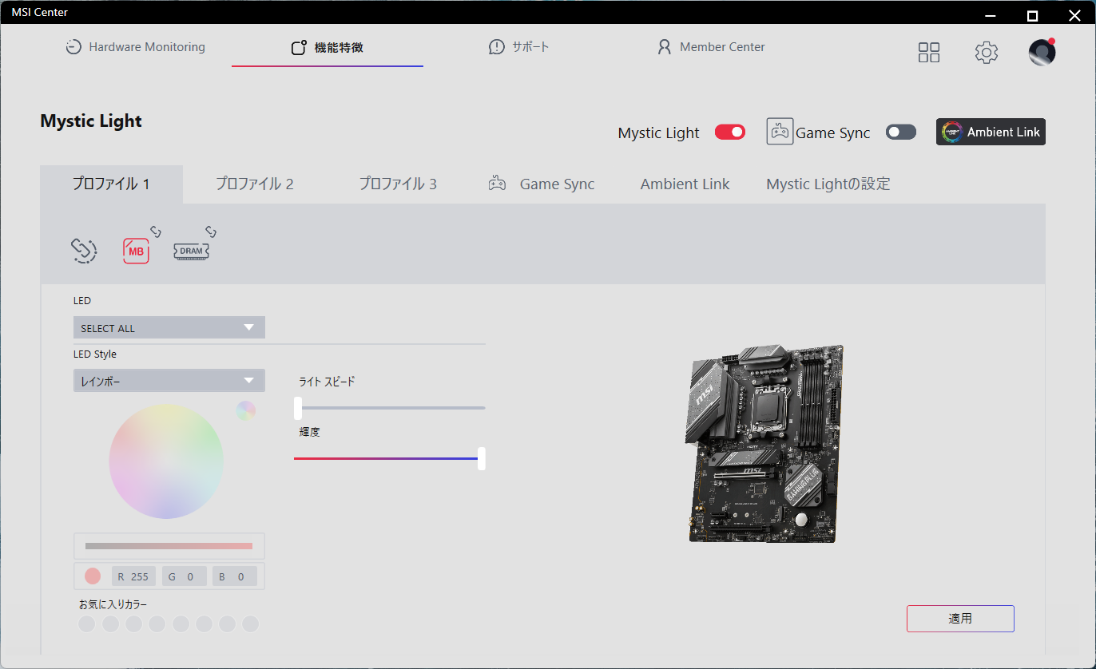
Task: Click the motherboard preview image
Action: click(765, 444)
